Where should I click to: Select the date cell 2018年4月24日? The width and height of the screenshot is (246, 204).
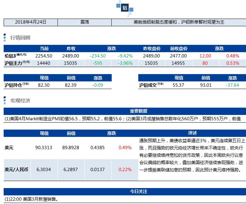[31, 22]
